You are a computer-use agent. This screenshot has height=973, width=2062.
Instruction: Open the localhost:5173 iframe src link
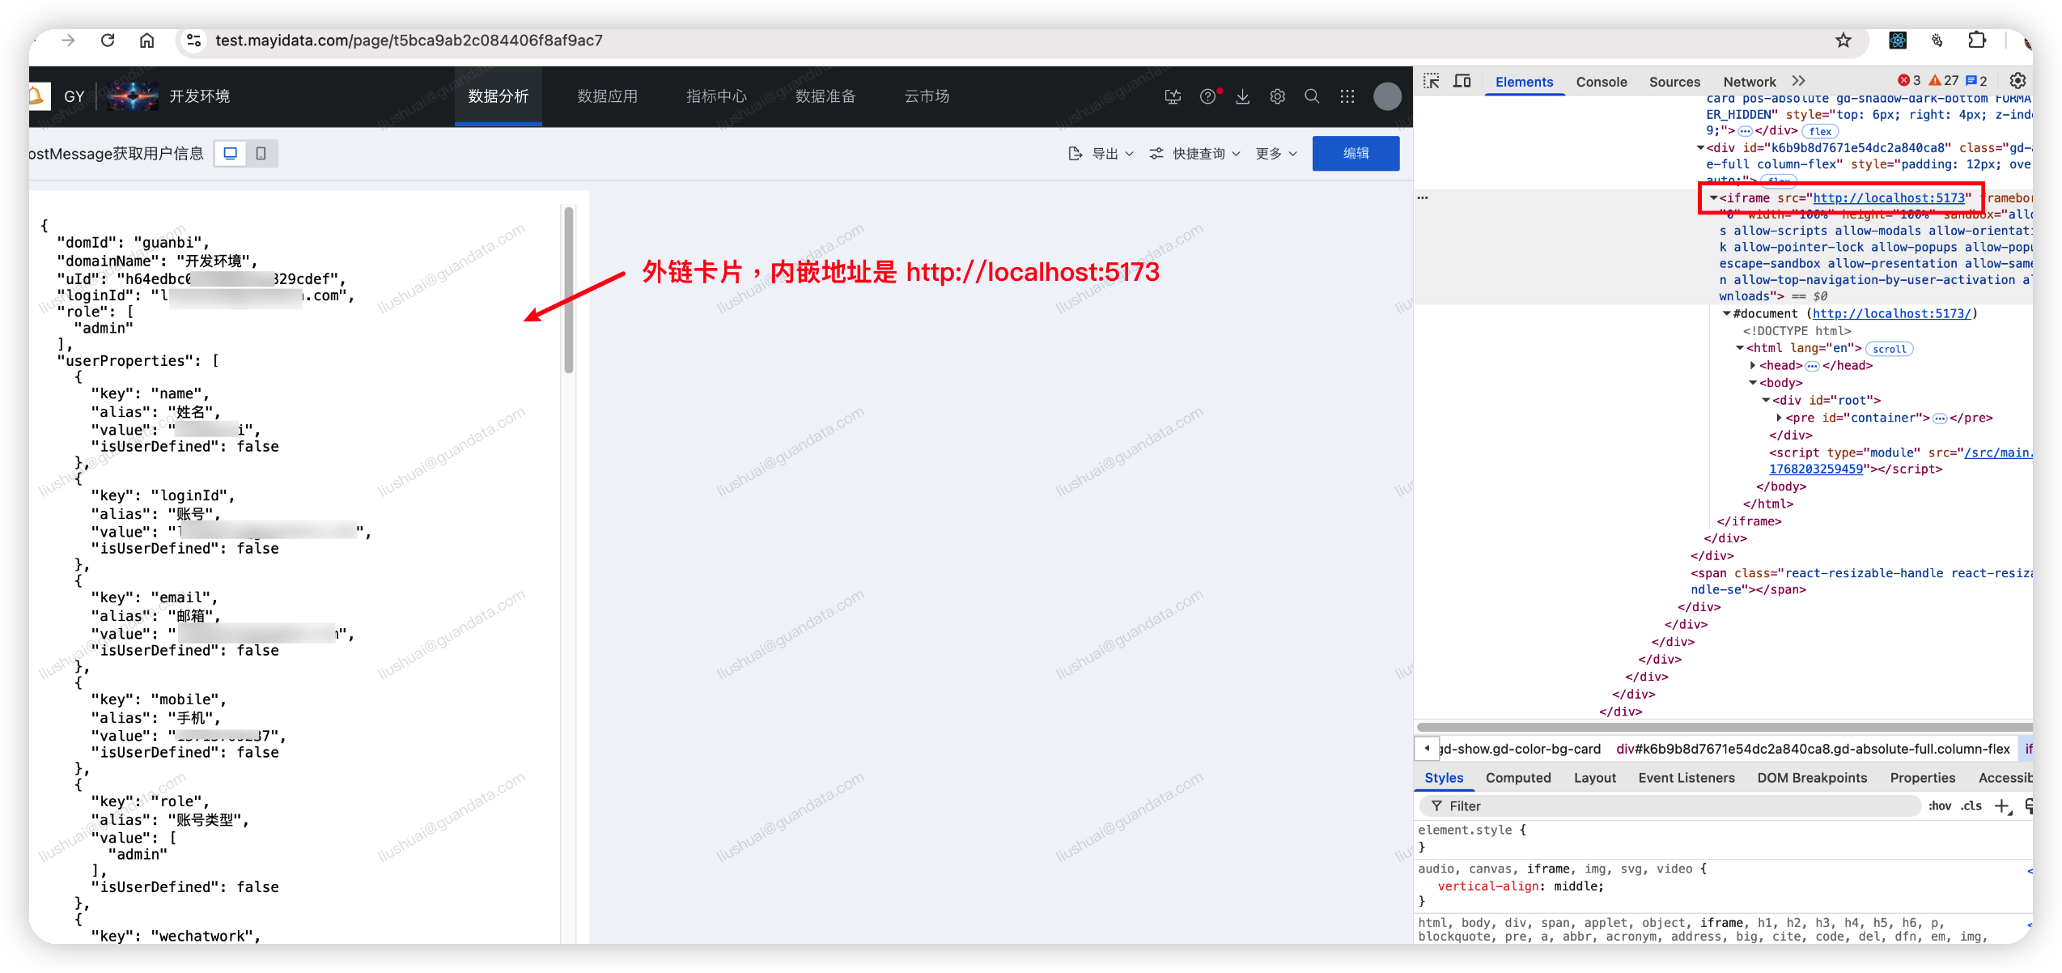point(1888,198)
